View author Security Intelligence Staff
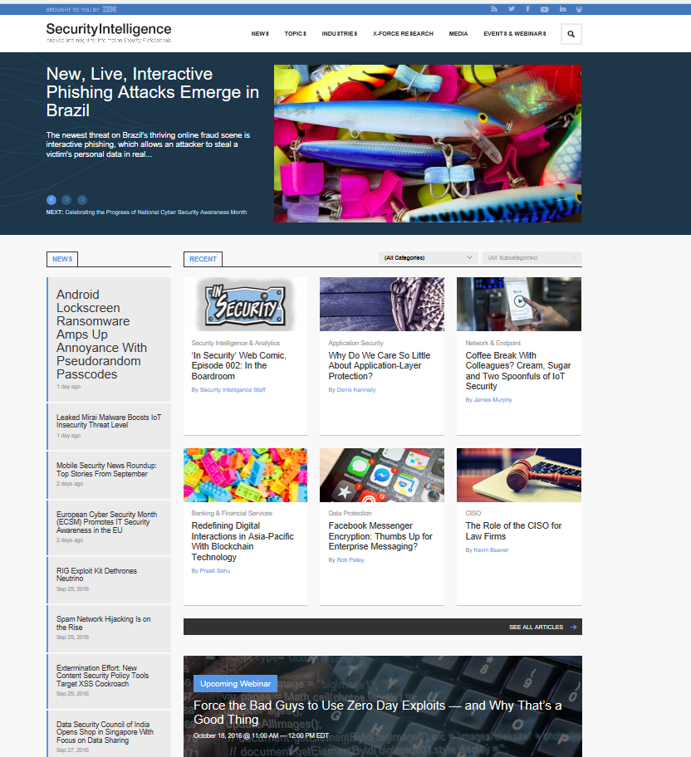 (x=233, y=390)
